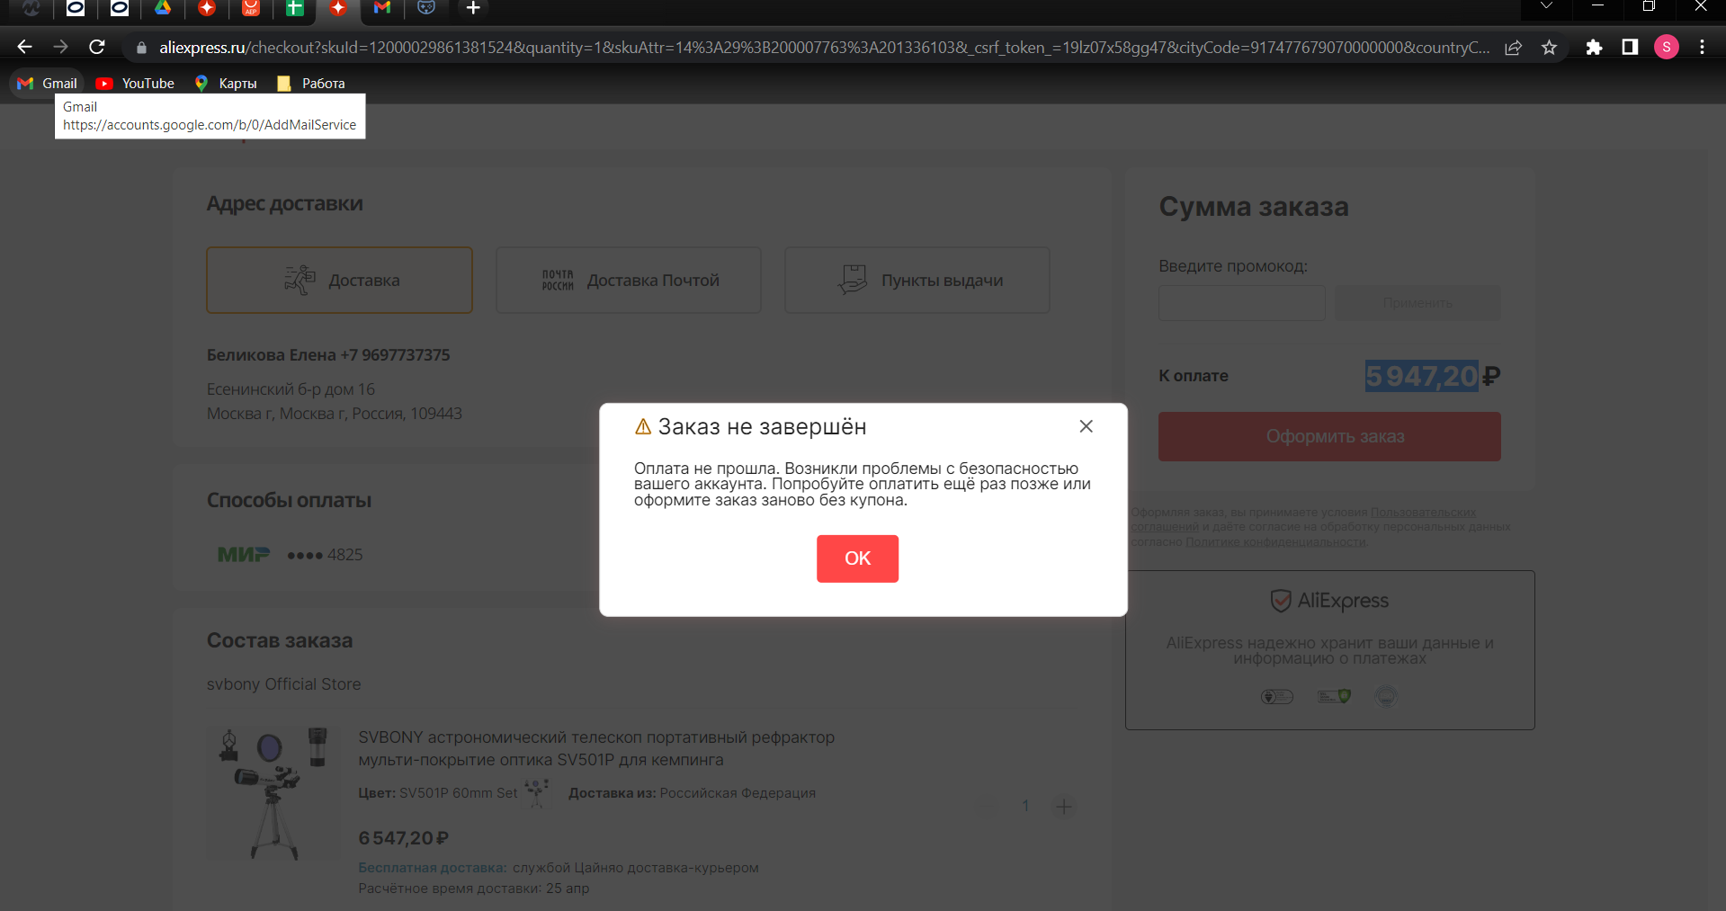The height and width of the screenshot is (911, 1726).
Task: Toggle the browser side panel
Action: 1630,48
